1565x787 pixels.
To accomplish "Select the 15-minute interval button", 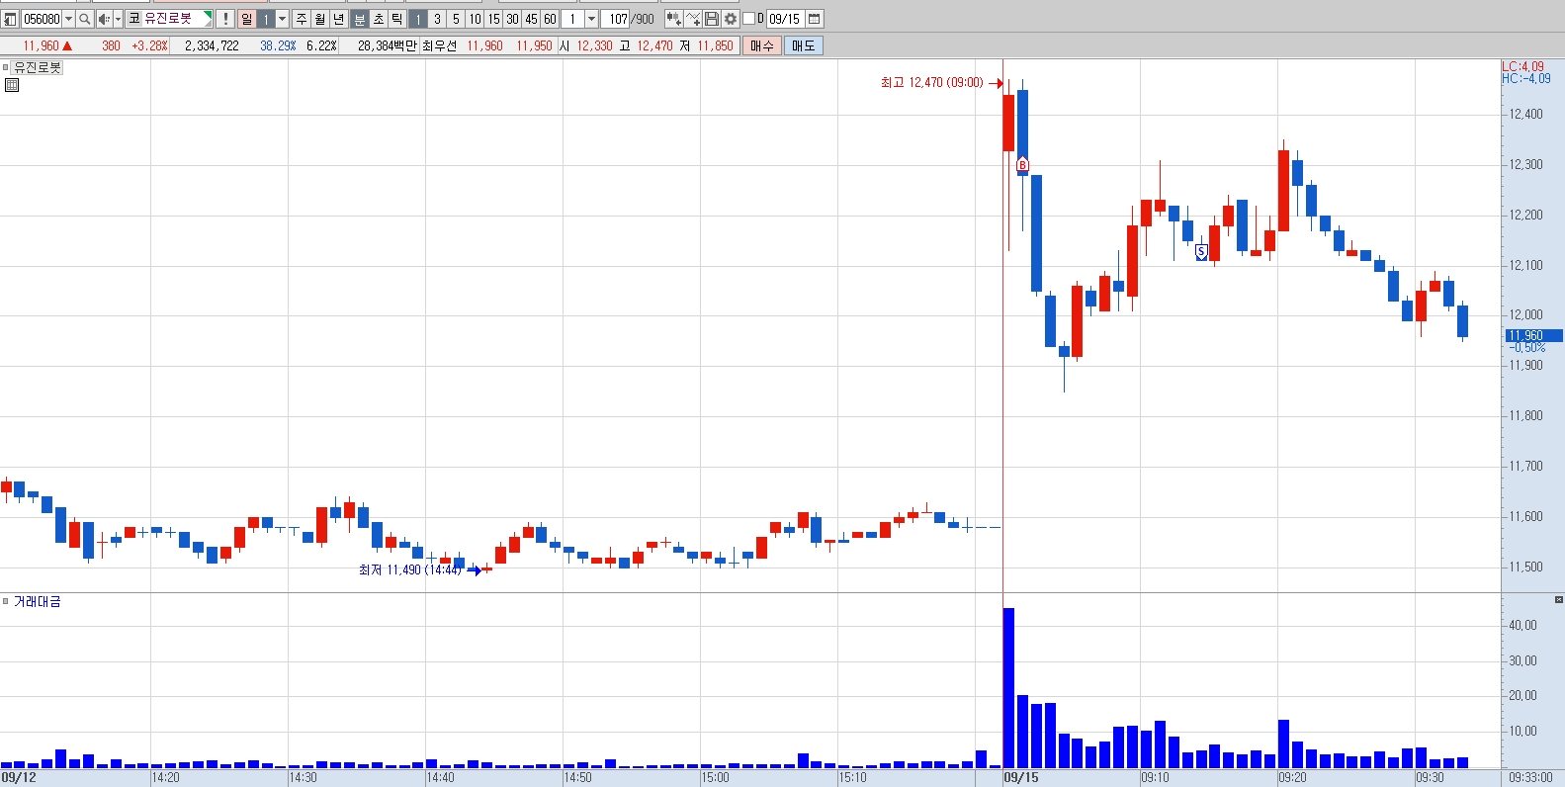I will [x=493, y=19].
